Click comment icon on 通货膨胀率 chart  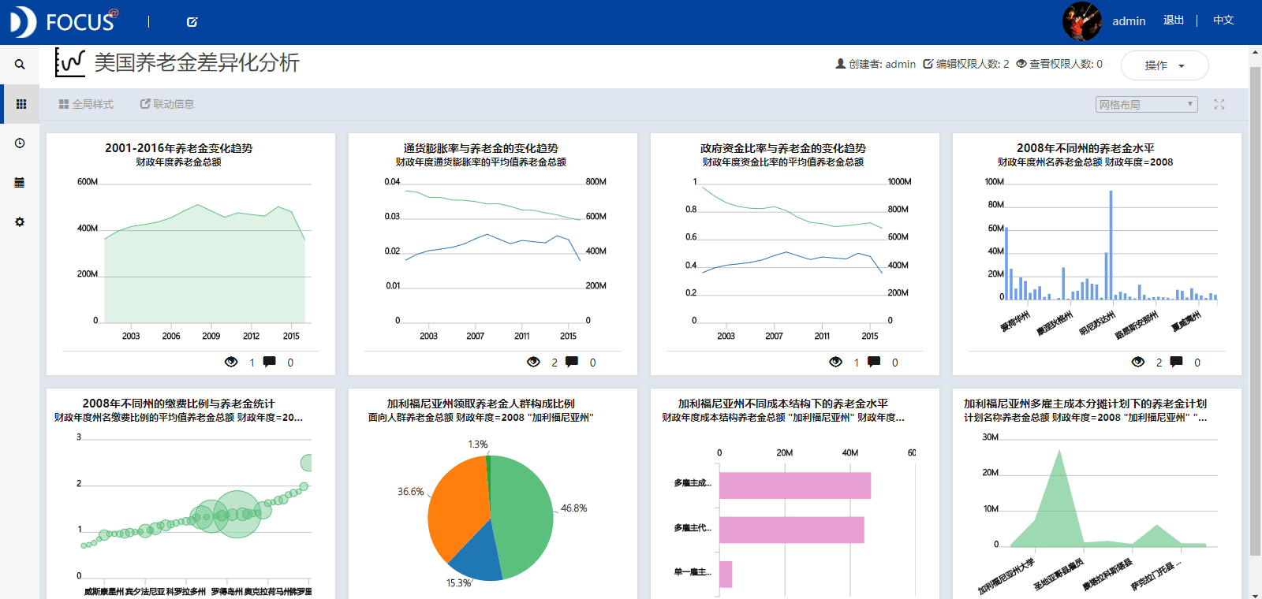(x=572, y=362)
